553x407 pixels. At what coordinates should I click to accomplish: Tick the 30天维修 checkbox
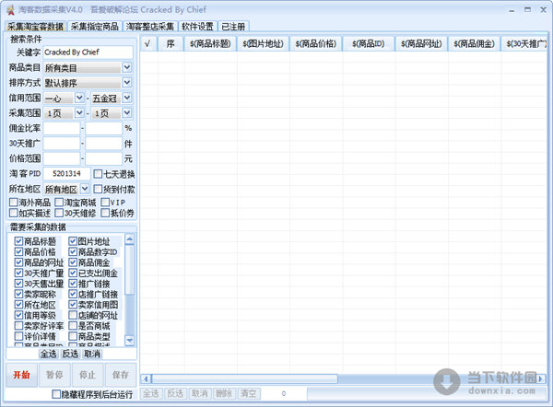click(59, 213)
